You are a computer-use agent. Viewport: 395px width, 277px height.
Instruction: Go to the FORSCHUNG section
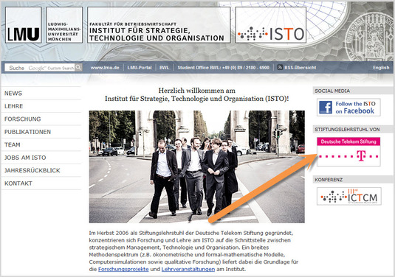point(23,119)
